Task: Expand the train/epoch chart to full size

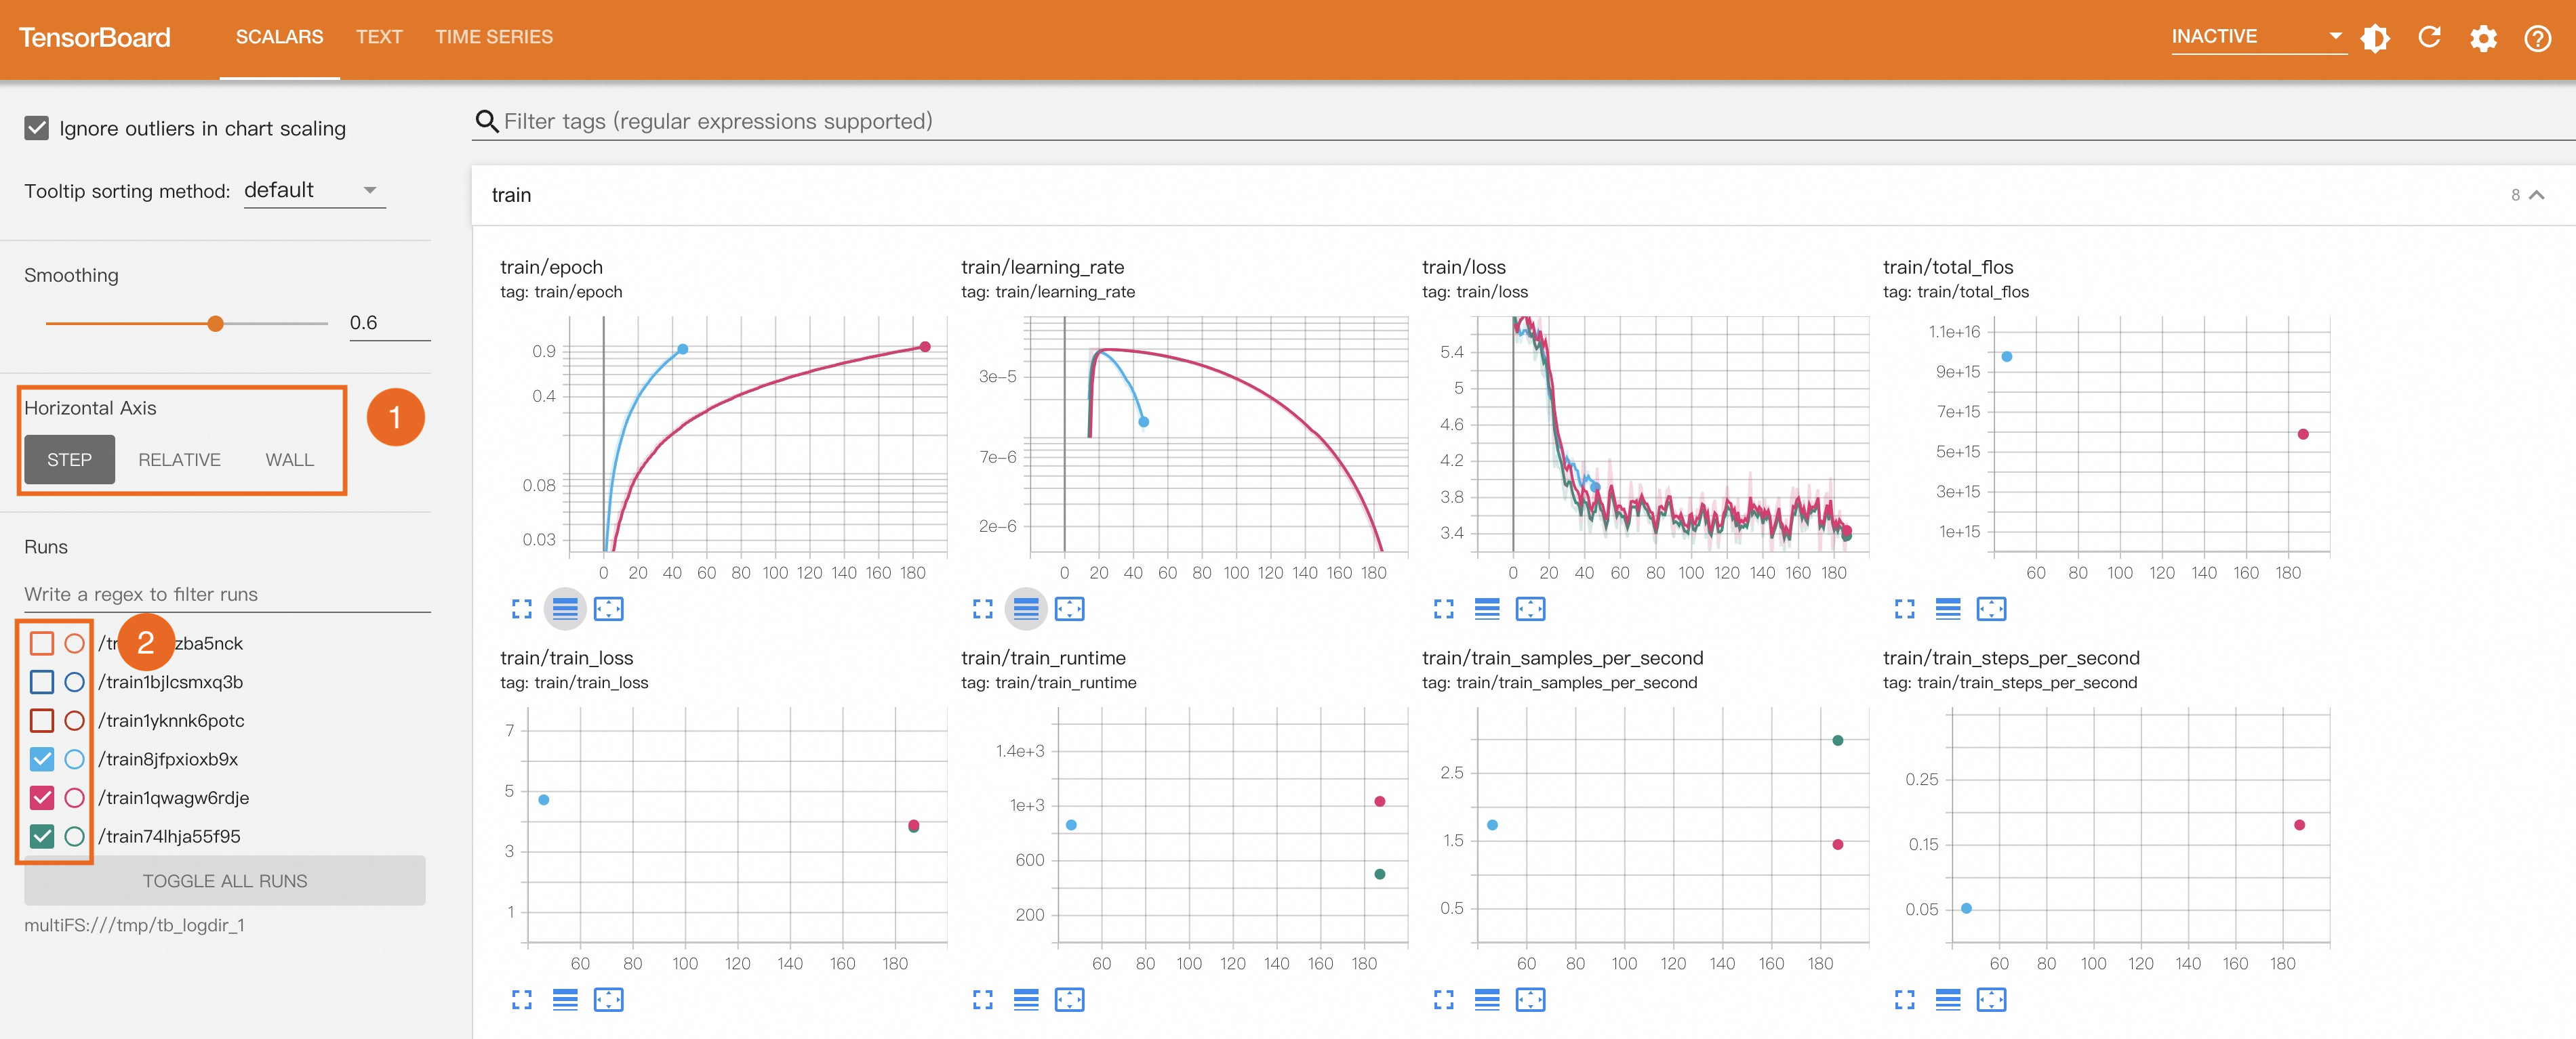Action: (521, 608)
